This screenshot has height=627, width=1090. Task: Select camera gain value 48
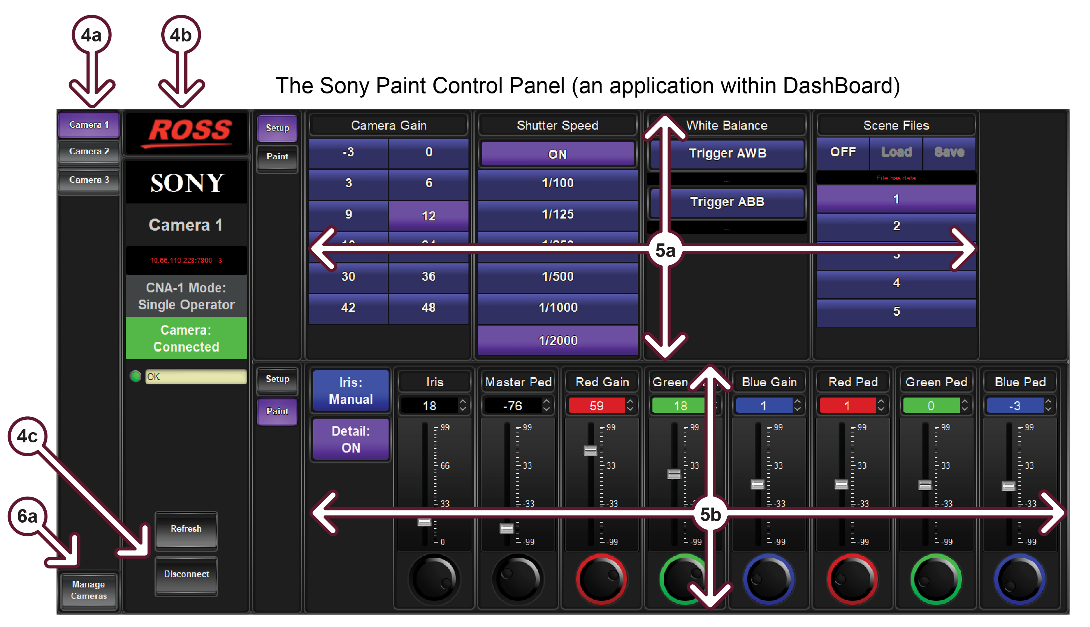428,307
